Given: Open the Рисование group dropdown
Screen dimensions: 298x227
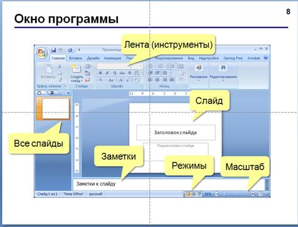Looking at the screenshot, I should [x=199, y=73].
